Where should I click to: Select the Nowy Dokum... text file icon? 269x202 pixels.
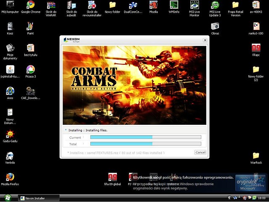10,116
